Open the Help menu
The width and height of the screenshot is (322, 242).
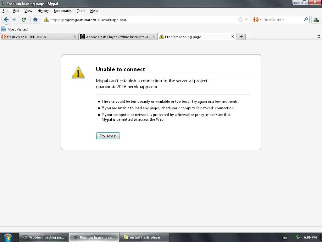94,11
